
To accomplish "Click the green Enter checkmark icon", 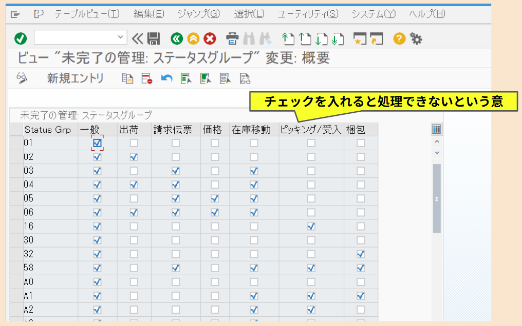I will click(x=21, y=38).
